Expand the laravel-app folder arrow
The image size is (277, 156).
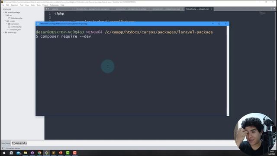[3, 32]
